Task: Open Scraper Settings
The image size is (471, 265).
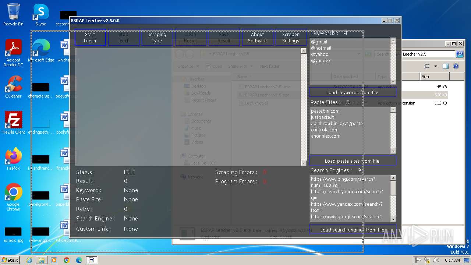Action: pos(291,38)
